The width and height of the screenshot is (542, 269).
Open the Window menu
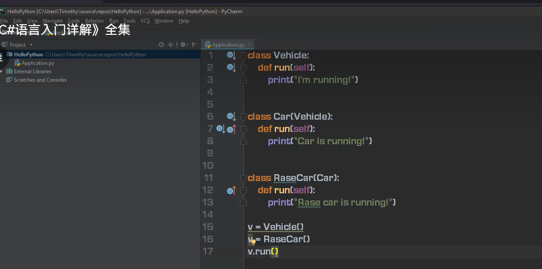pos(164,21)
